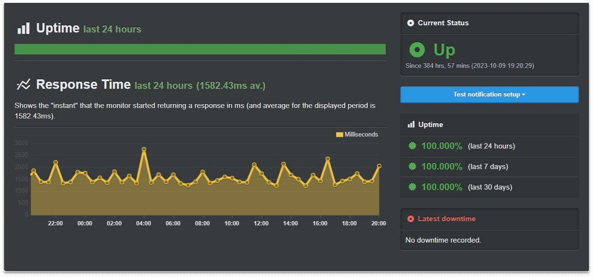The height and width of the screenshot is (277, 593).
Task: Click the green badge beside last 30 days
Action: [413, 187]
